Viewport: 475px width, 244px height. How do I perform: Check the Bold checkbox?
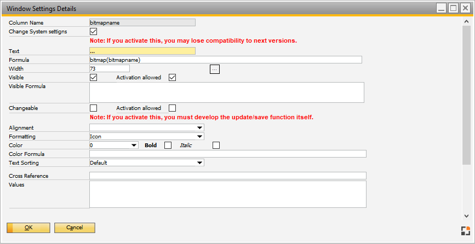click(168, 145)
